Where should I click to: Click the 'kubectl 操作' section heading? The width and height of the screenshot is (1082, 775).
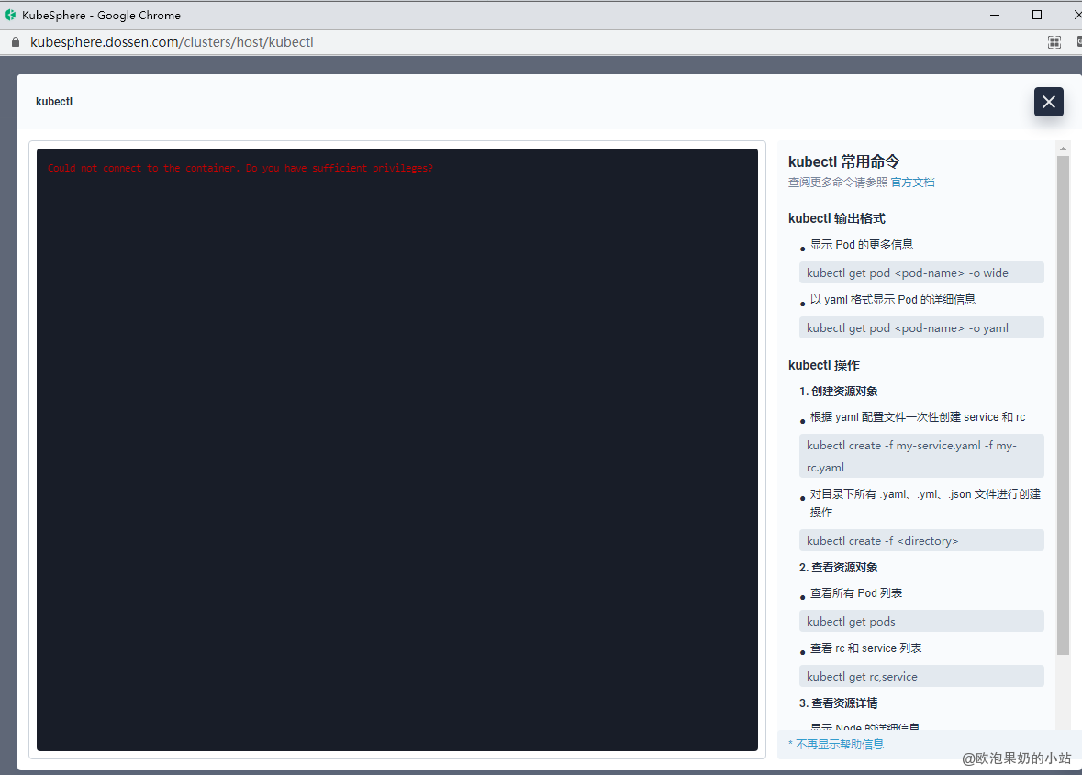[x=824, y=365]
